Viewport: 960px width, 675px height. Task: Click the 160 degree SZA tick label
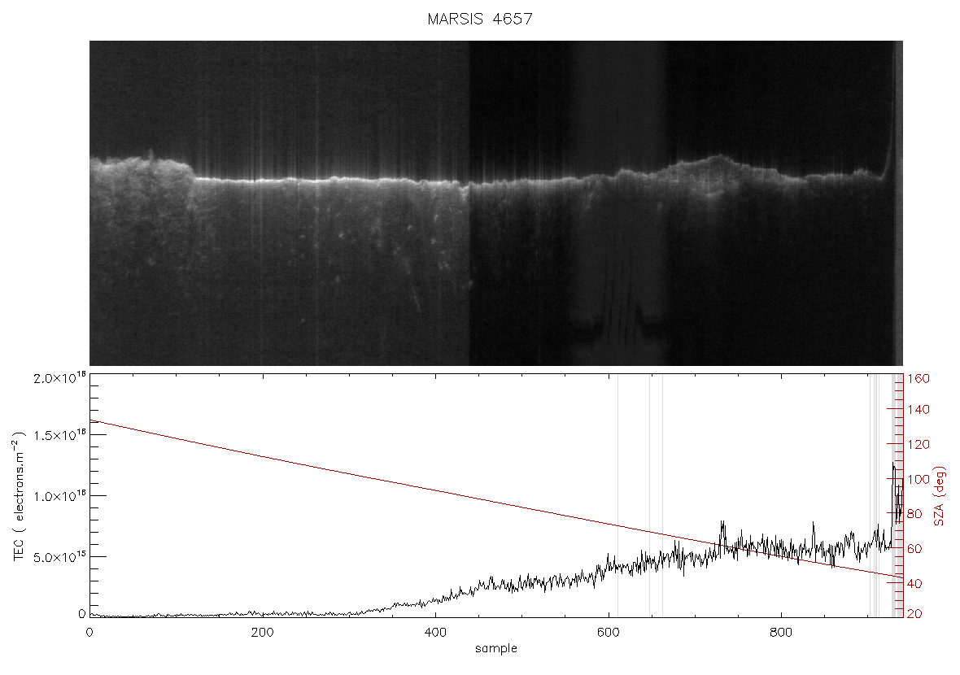click(919, 378)
